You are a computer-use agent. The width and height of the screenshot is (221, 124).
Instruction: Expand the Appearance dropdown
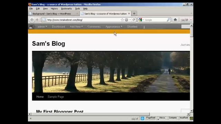114,27
